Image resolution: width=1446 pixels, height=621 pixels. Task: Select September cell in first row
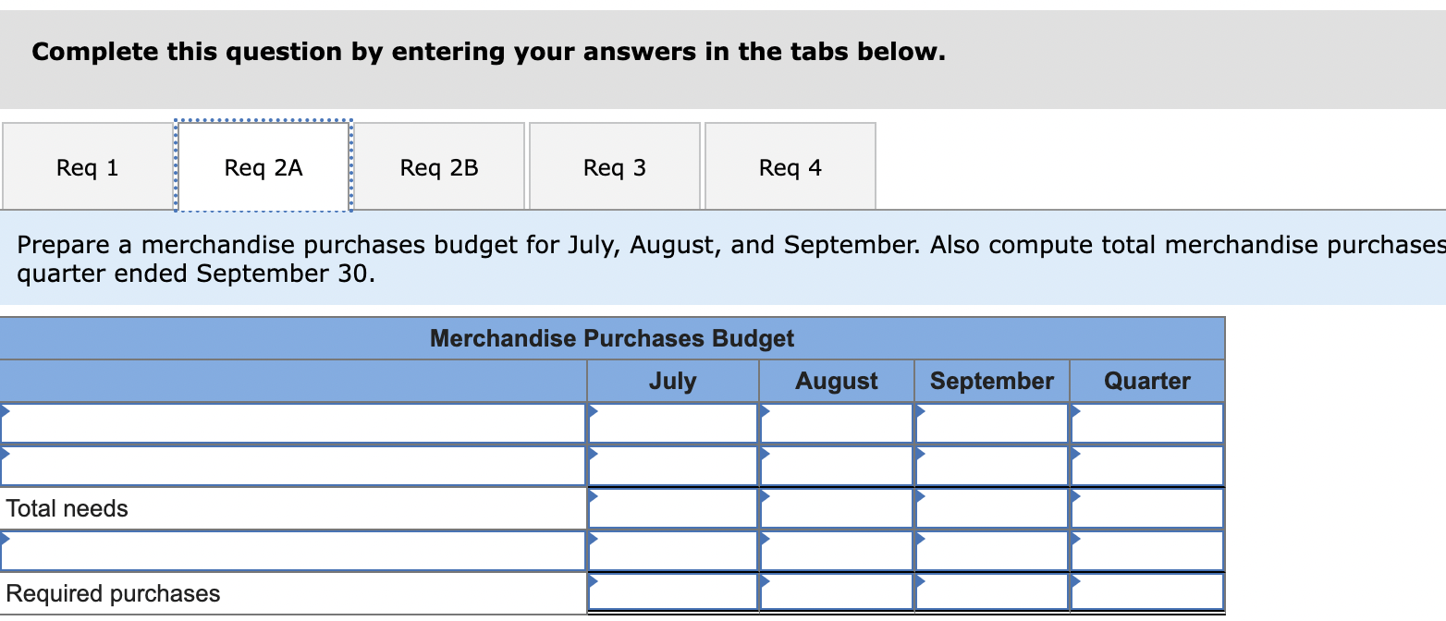tap(992, 423)
